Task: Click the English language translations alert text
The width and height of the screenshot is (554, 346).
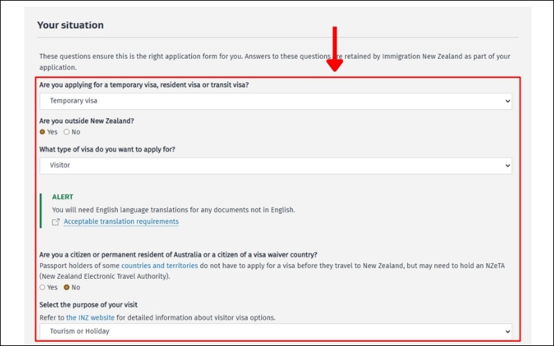Action: pyautogui.click(x=173, y=210)
